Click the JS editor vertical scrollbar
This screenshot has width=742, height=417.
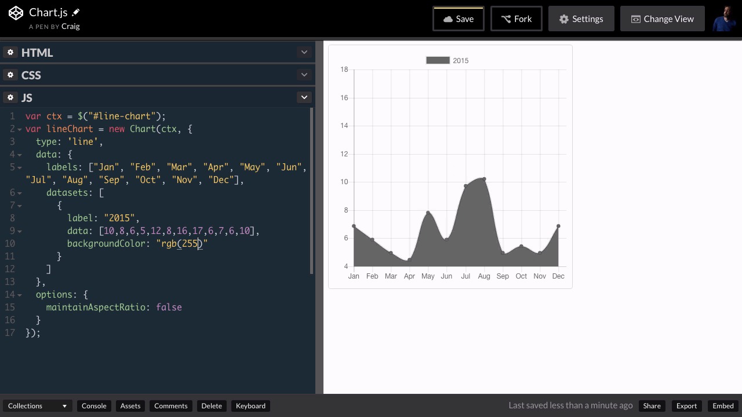point(312,191)
